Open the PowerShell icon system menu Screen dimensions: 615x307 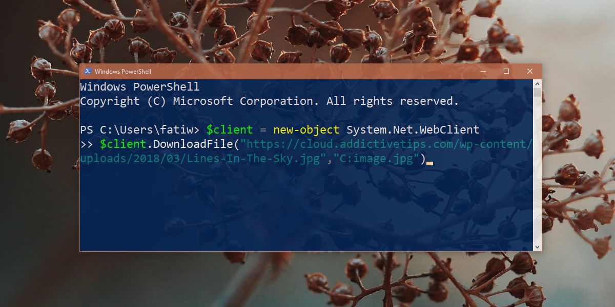[88, 72]
